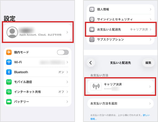Tap the 編集 button
The width and height of the screenshot is (158, 122).
[148, 63]
